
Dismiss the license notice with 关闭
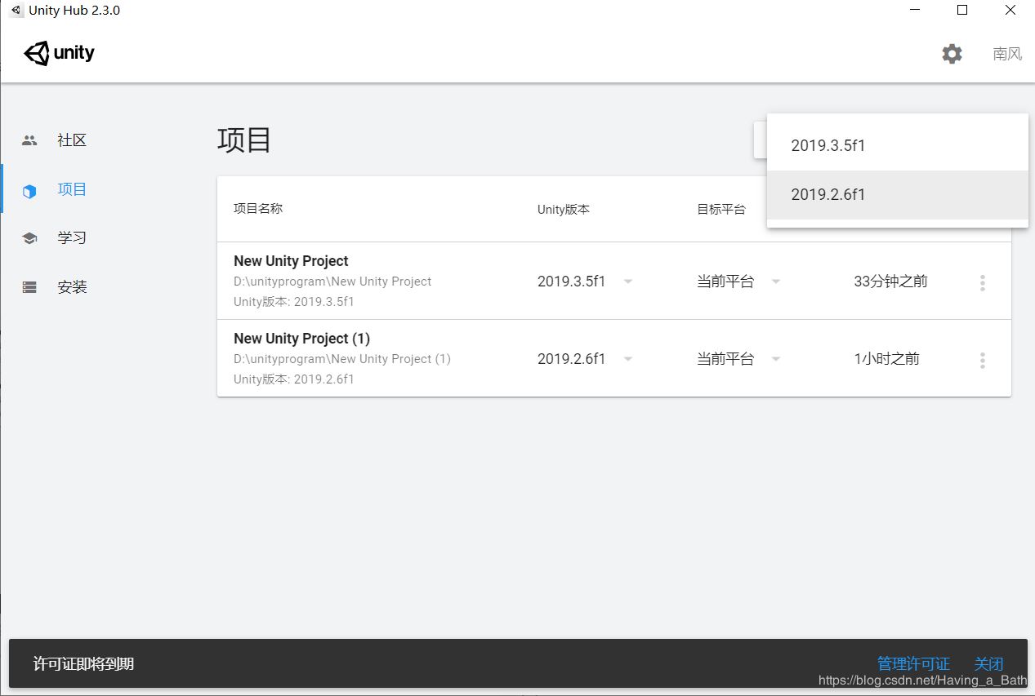click(988, 664)
